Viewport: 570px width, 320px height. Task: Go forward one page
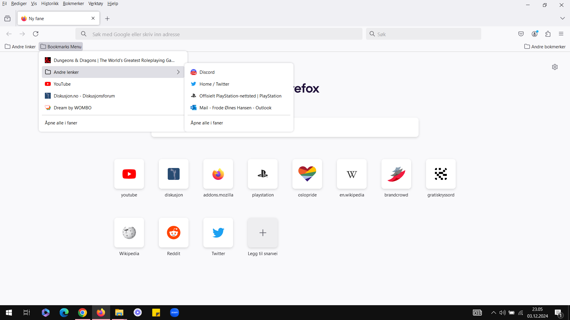click(22, 34)
